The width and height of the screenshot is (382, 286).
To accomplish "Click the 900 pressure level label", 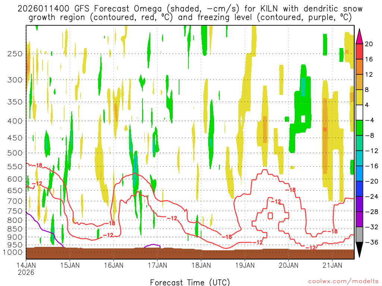I will [15, 237].
